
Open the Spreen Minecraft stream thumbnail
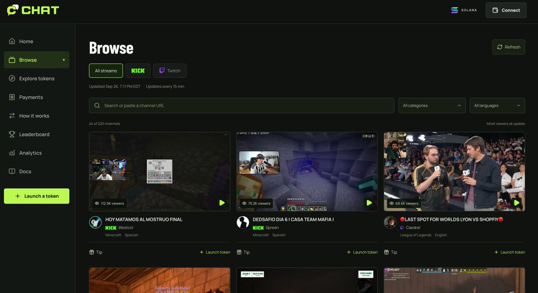pos(307,171)
